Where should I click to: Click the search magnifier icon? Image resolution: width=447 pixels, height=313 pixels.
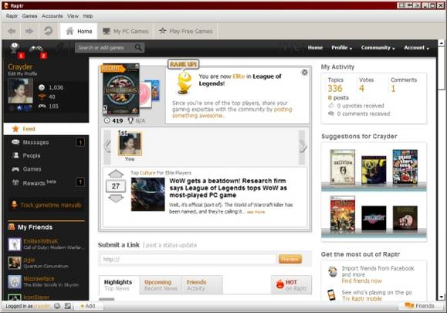pyautogui.click(x=138, y=47)
